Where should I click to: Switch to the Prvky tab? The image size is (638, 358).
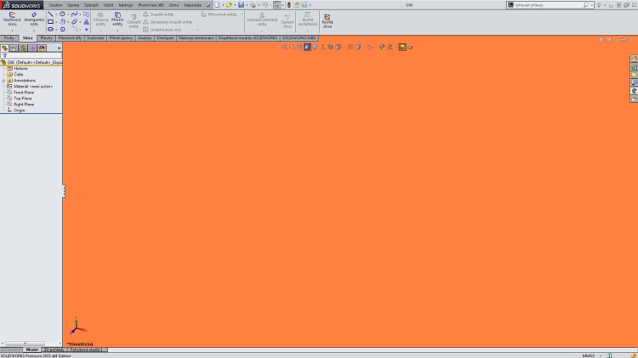(x=9, y=37)
